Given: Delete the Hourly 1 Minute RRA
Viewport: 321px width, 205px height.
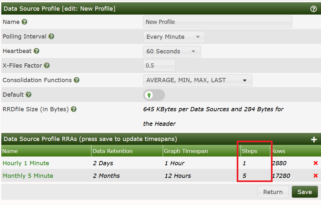Looking at the screenshot, I should [x=316, y=163].
